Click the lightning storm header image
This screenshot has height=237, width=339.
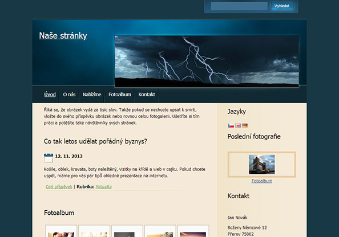(x=207, y=62)
